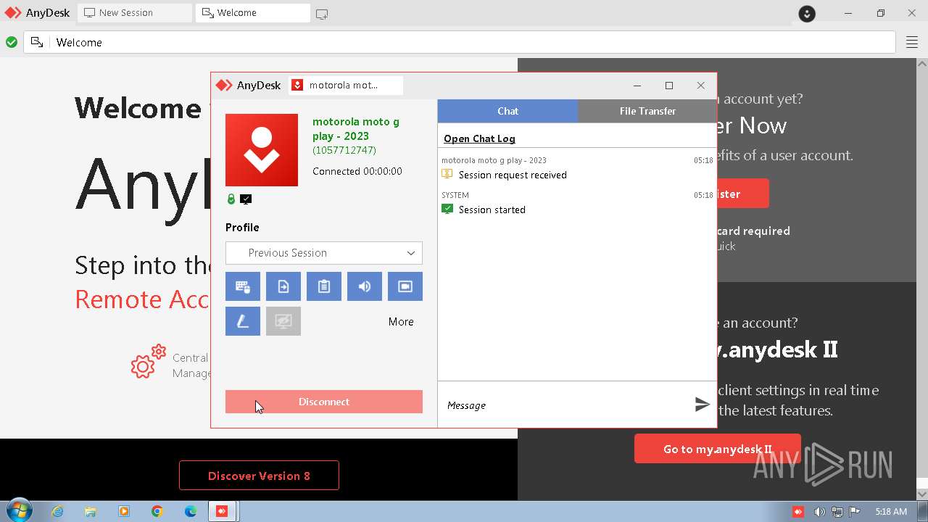This screenshot has height=522, width=928.
Task: Open Chat Log link
Action: tap(479, 138)
